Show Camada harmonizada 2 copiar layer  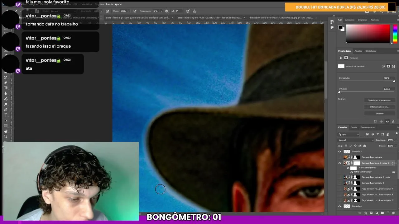pyautogui.click(x=340, y=177)
